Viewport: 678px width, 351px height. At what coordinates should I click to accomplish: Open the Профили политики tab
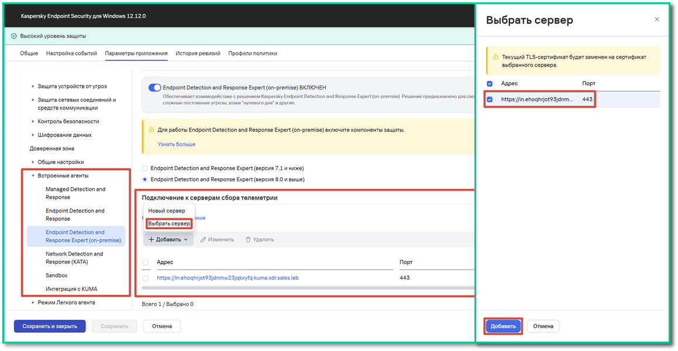pyautogui.click(x=253, y=54)
